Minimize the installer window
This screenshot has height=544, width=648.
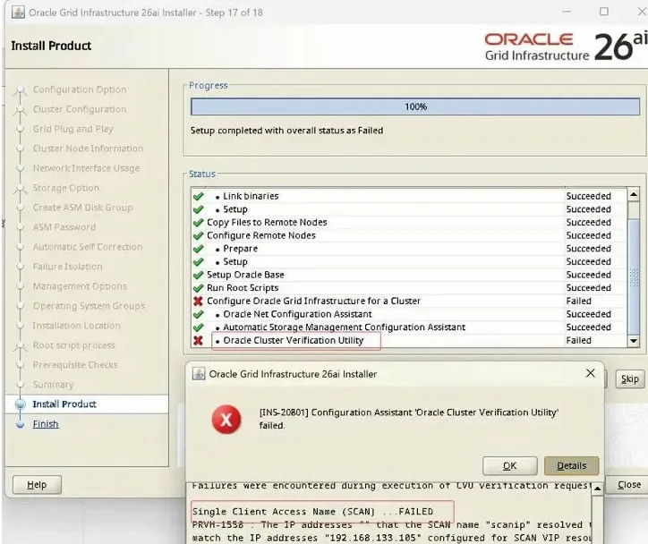coord(567,12)
